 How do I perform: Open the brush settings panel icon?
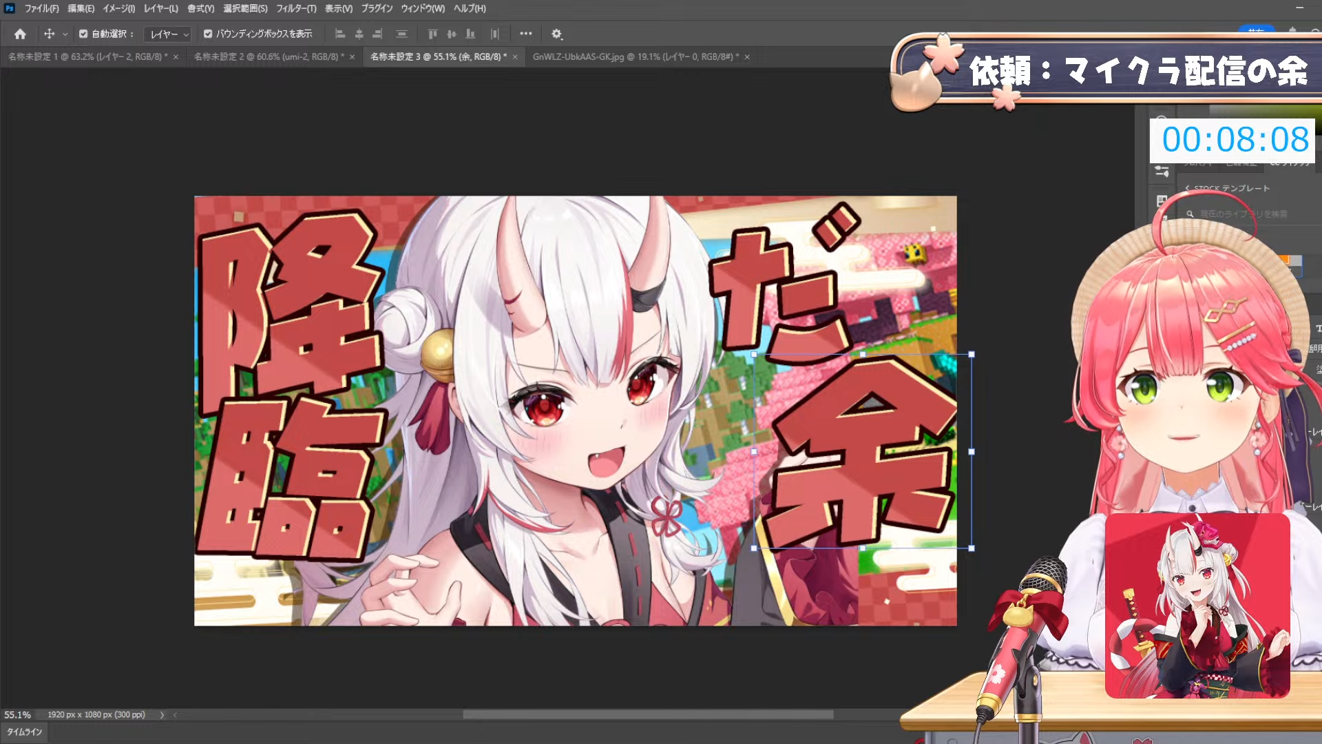coord(1162,171)
